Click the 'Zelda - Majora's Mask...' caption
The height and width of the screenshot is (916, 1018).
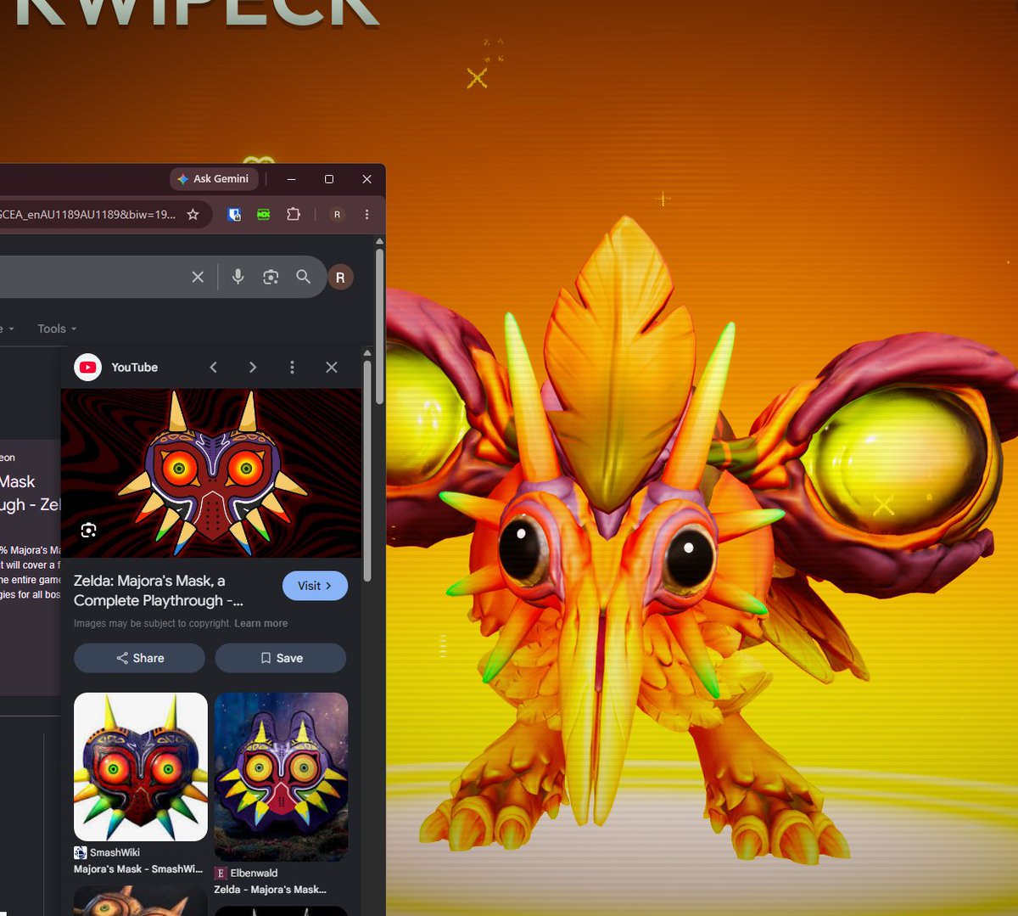[270, 890]
